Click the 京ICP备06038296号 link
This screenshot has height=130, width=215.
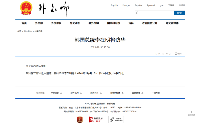pos(99,112)
